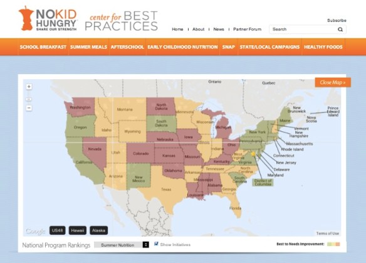This screenshot has width=366, height=263.
Task: Open State/Local Campaigns menu
Action: pyautogui.click(x=269, y=47)
